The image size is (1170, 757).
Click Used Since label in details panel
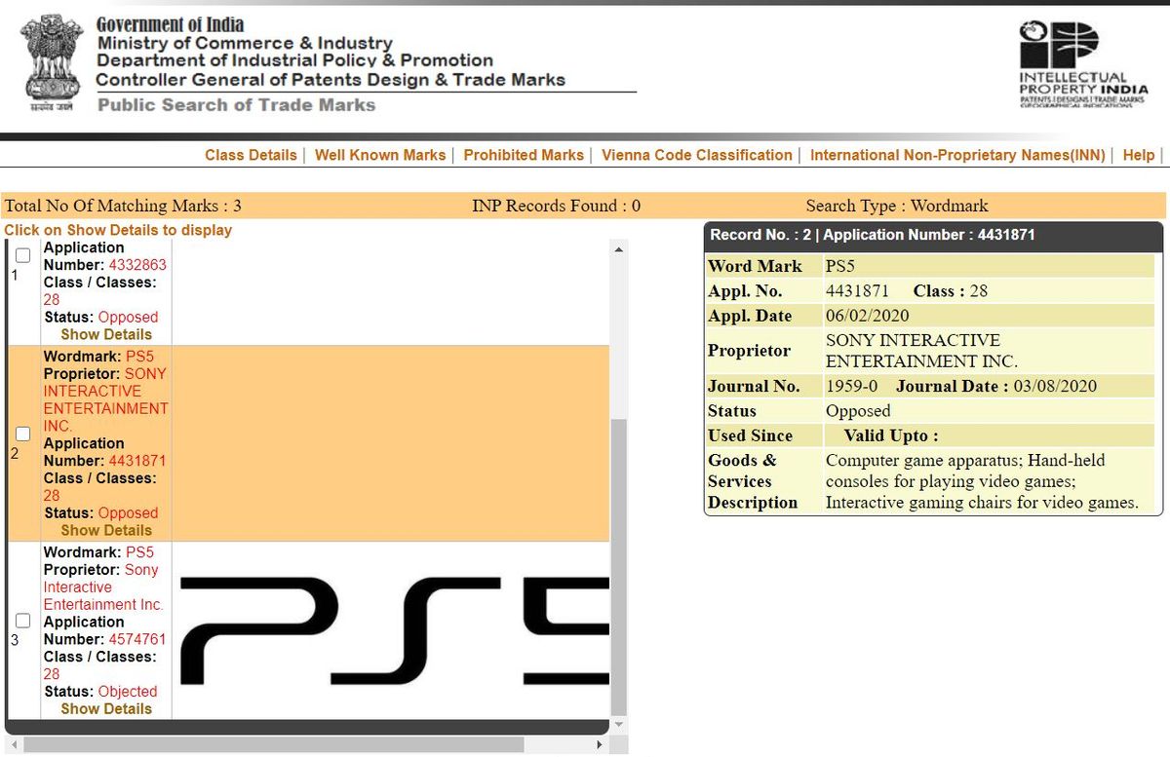tap(750, 435)
